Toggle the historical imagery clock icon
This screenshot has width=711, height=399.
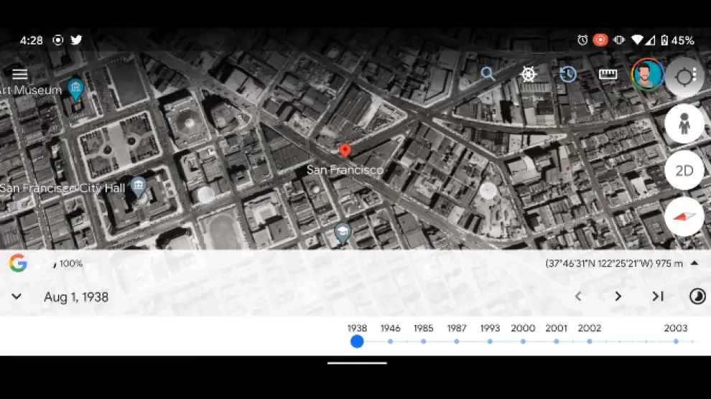(x=568, y=74)
